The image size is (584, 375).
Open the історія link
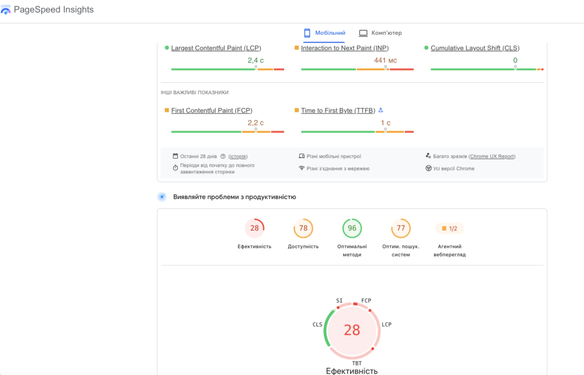(238, 156)
